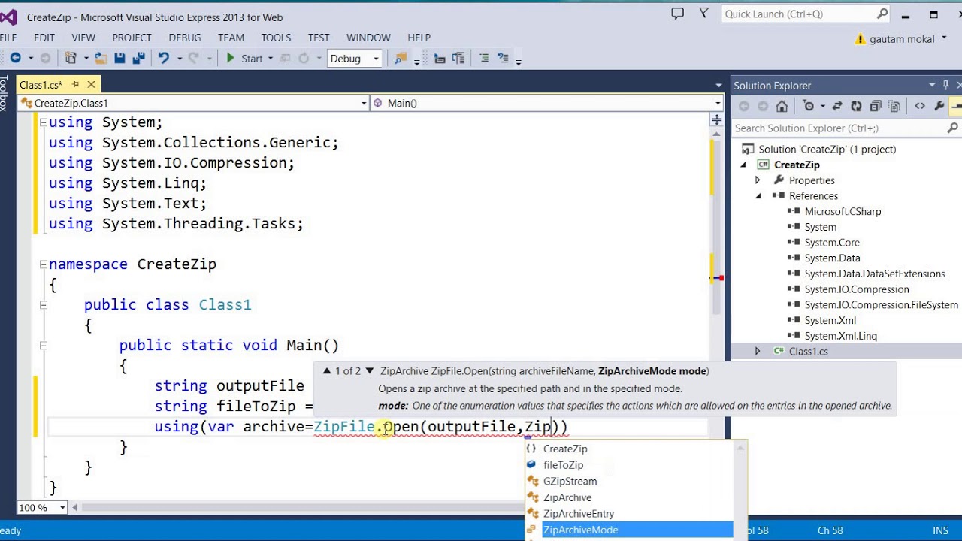Viewport: 962px width, 541px height.
Task: Click the editor split-window bar icon
Action: (716, 119)
